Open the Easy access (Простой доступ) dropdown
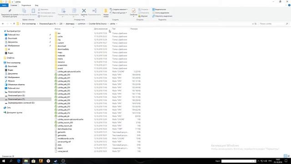This screenshot has height=164, width=291. [x=118, y=13]
